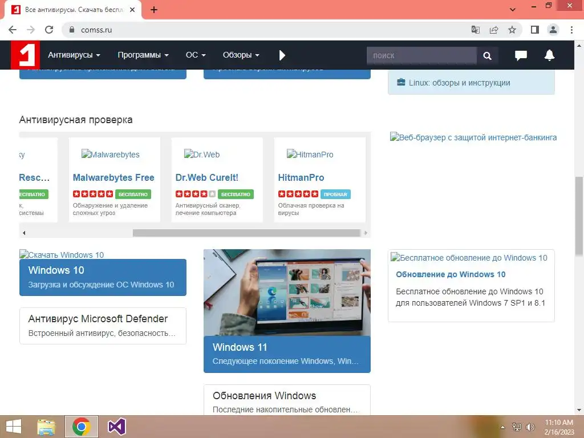Image resolution: width=584 pixels, height=438 pixels.
Task: Open the comments speech bubble icon
Action: pyautogui.click(x=521, y=55)
